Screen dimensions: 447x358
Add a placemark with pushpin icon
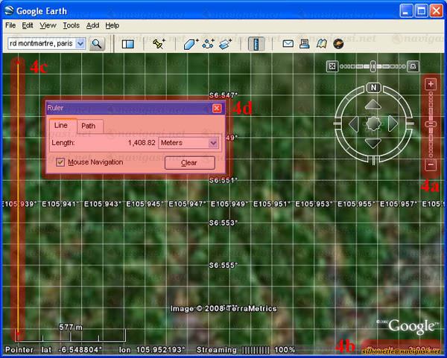tap(159, 44)
